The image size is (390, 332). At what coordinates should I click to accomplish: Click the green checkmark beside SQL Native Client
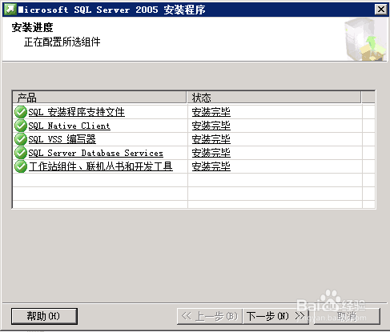point(21,126)
